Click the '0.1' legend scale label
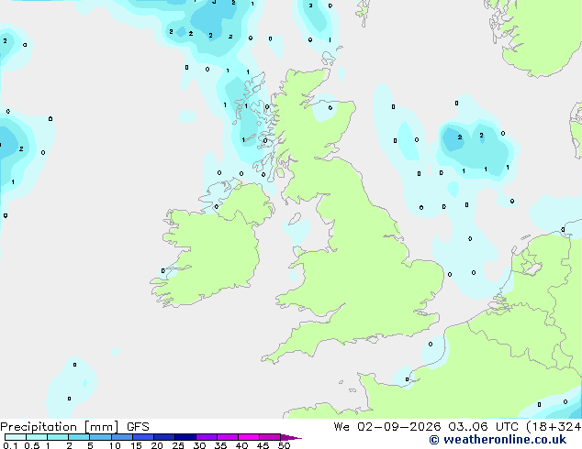Screen dimensions: 582x449 click(10, 445)
